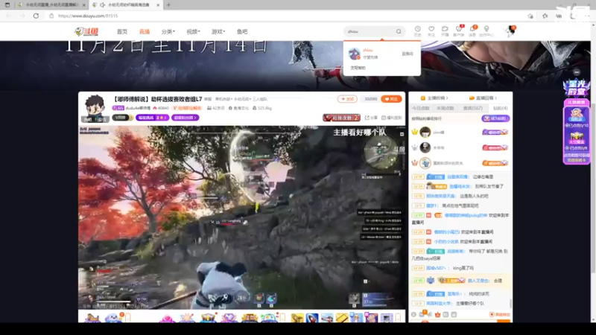Click the stream title 哪师傅解说
Viewport: 596px width, 335px height.
click(x=156, y=99)
